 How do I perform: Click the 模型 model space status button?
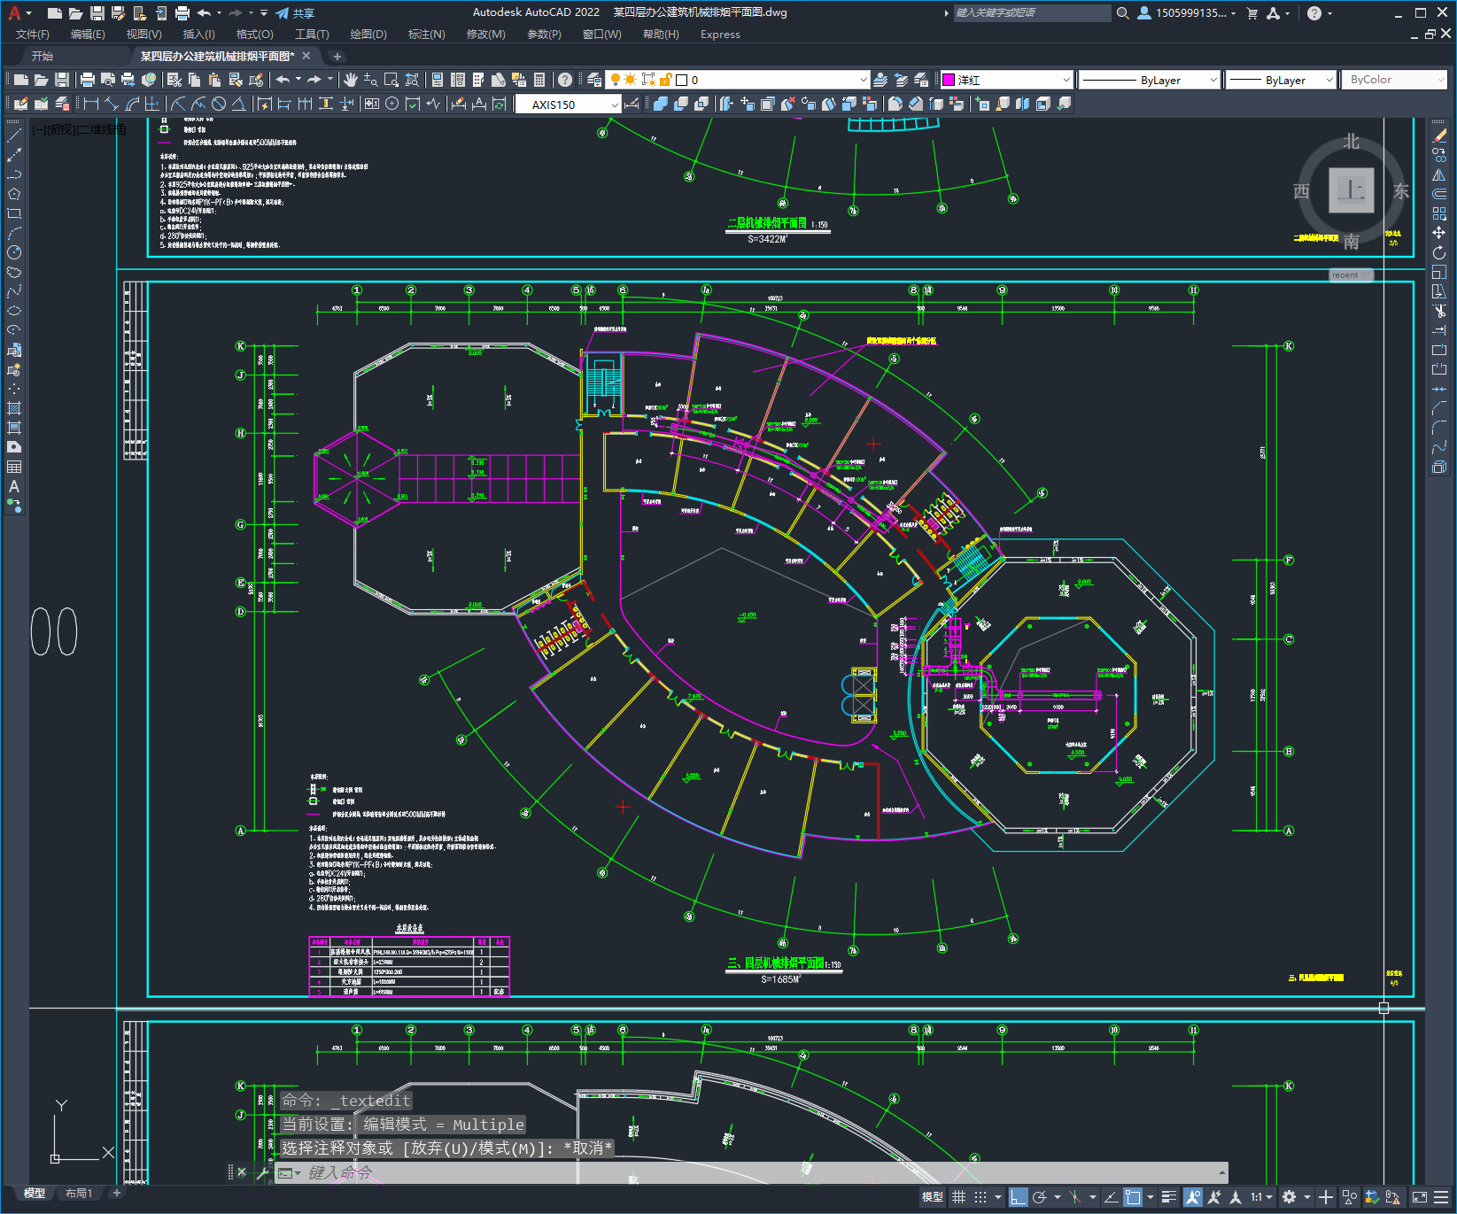[932, 1197]
